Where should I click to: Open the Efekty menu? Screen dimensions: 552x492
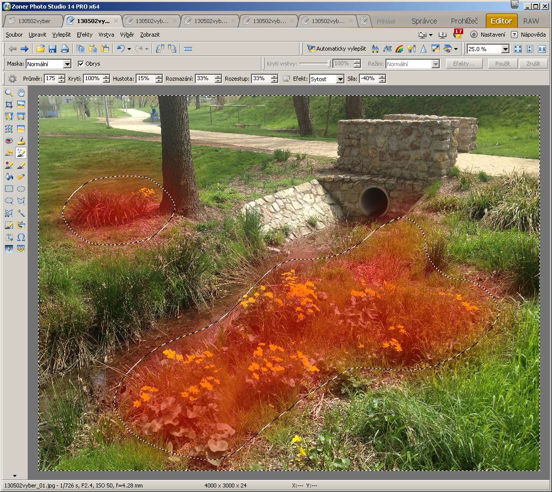(x=84, y=35)
